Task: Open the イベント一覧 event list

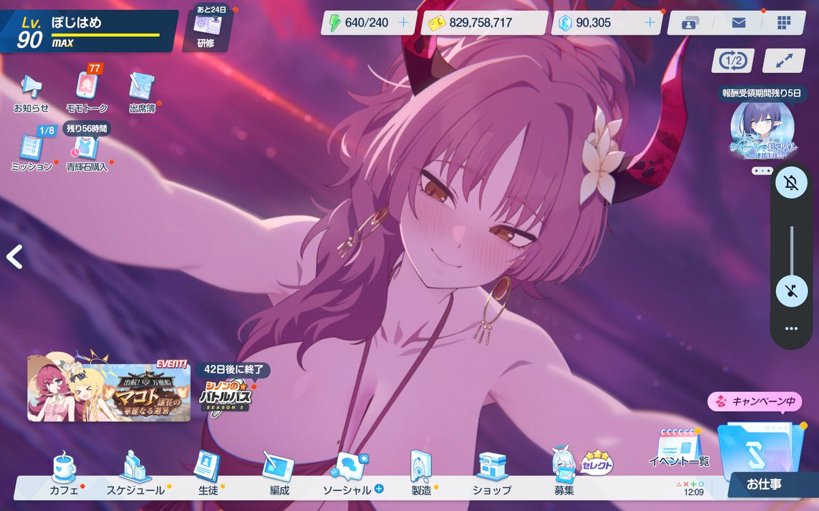Action: [x=679, y=448]
